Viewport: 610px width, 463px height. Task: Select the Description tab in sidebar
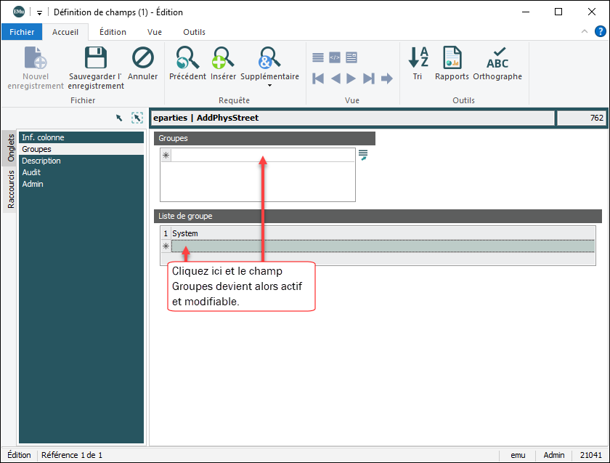click(x=41, y=161)
